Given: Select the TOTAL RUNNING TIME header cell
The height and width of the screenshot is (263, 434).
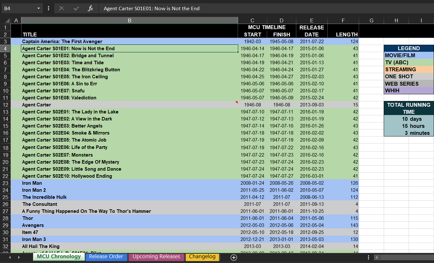Looking at the screenshot, I should point(409,108).
